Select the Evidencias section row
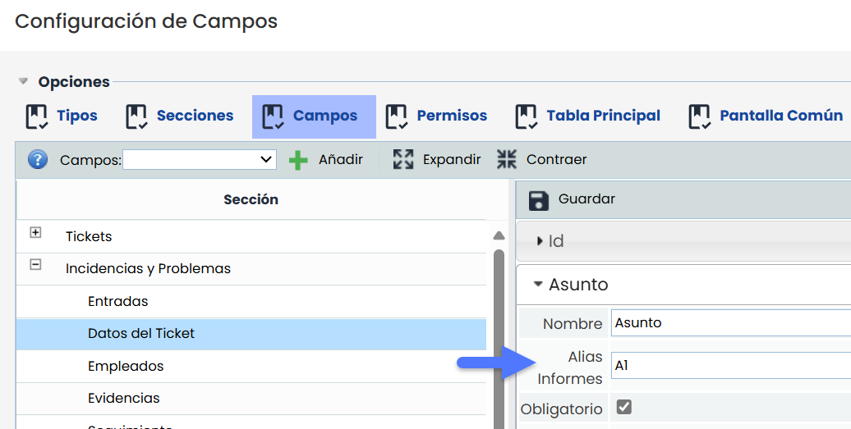Screen dimensions: 851x429 124,398
